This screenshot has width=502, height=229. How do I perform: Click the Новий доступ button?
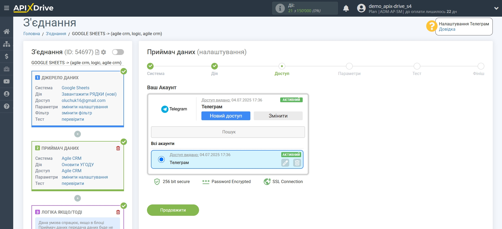[226, 116]
